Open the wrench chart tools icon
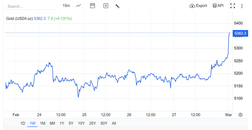The image size is (252, 130). [x=117, y=6]
